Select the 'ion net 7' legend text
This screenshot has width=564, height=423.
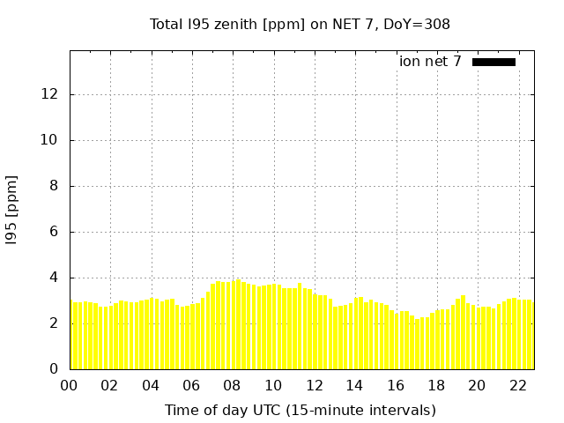tap(430, 62)
